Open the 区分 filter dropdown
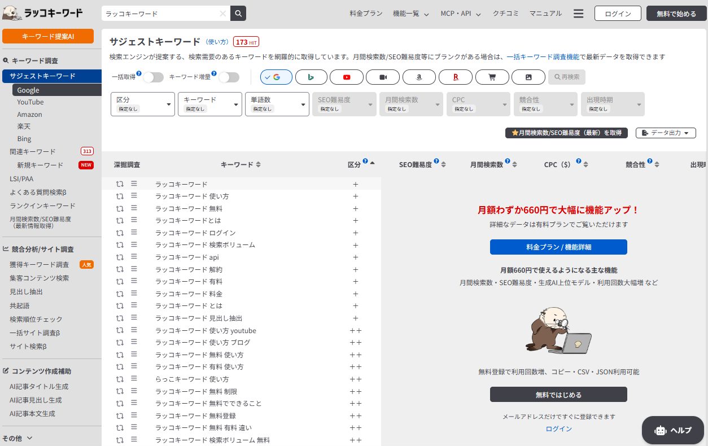This screenshot has width=708, height=446. (x=143, y=104)
